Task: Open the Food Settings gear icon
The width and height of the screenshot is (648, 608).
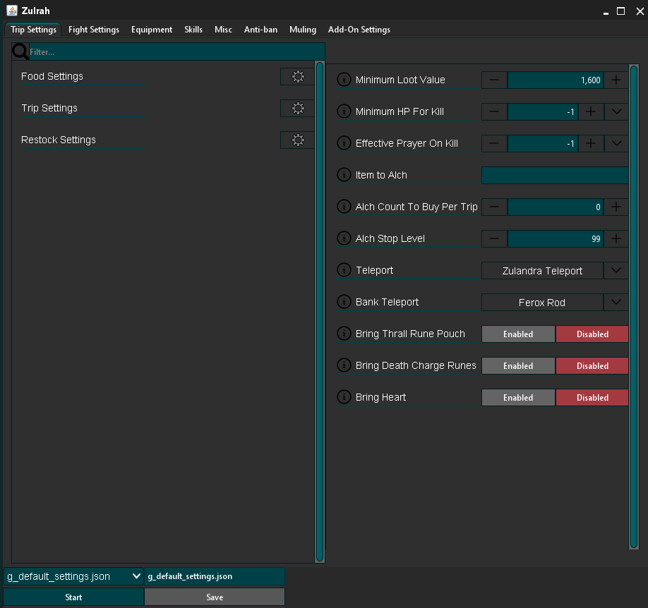Action: point(298,76)
